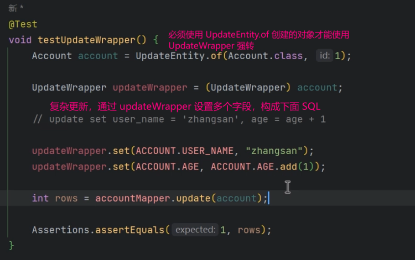Click the '新 *' author hint above @Test
Viewport: 415px width, 260px height.
[x=15, y=8]
